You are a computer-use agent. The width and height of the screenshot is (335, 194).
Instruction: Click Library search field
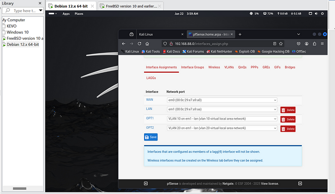[23, 10]
